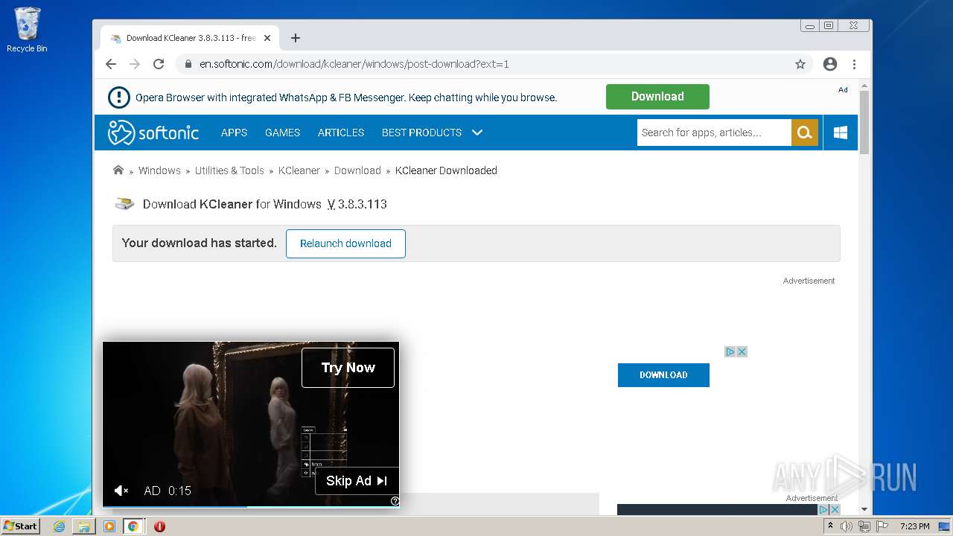Open the GAMES menu

click(282, 133)
